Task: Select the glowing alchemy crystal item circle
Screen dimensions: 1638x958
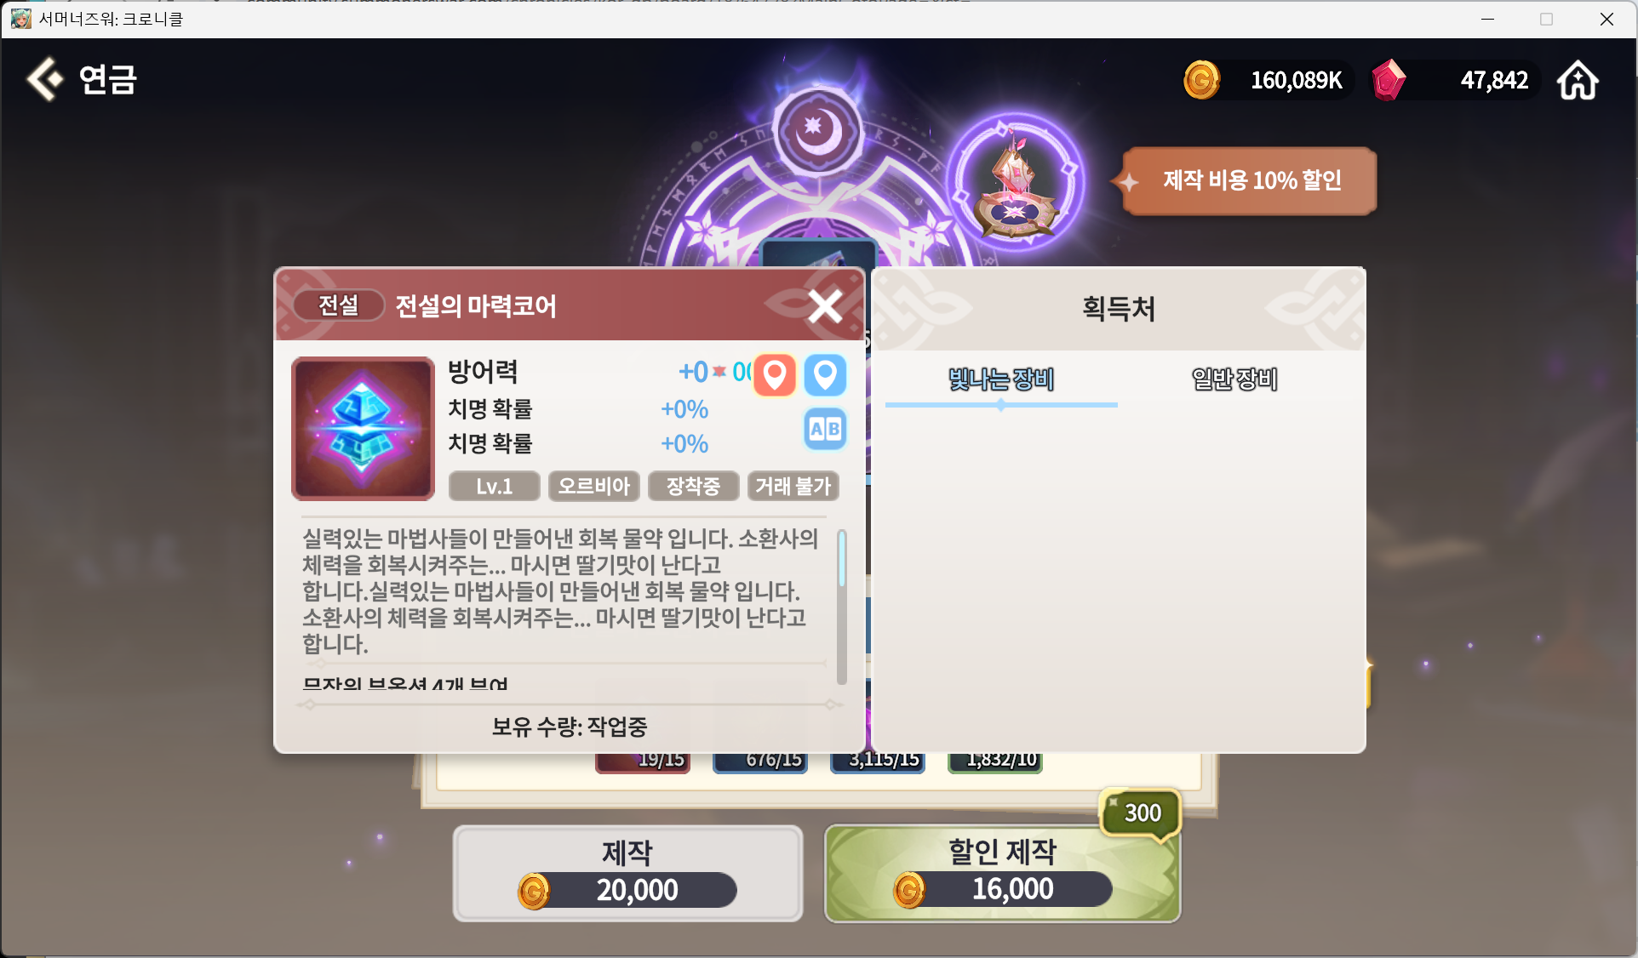Action: pyautogui.click(x=1014, y=181)
